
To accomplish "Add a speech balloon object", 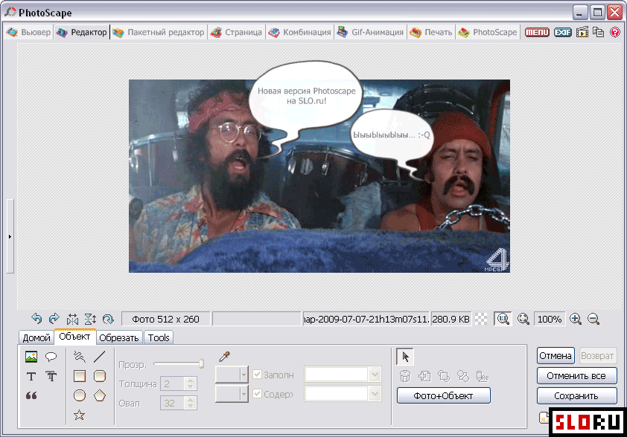I will [51, 357].
